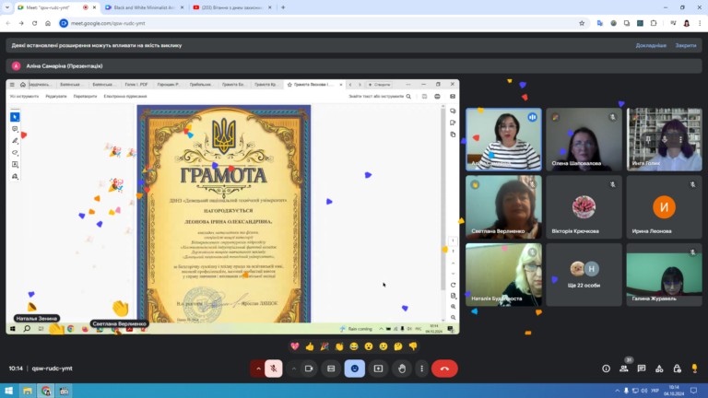The image size is (708, 398).
Task: Open chat with everyone
Action: click(642, 369)
